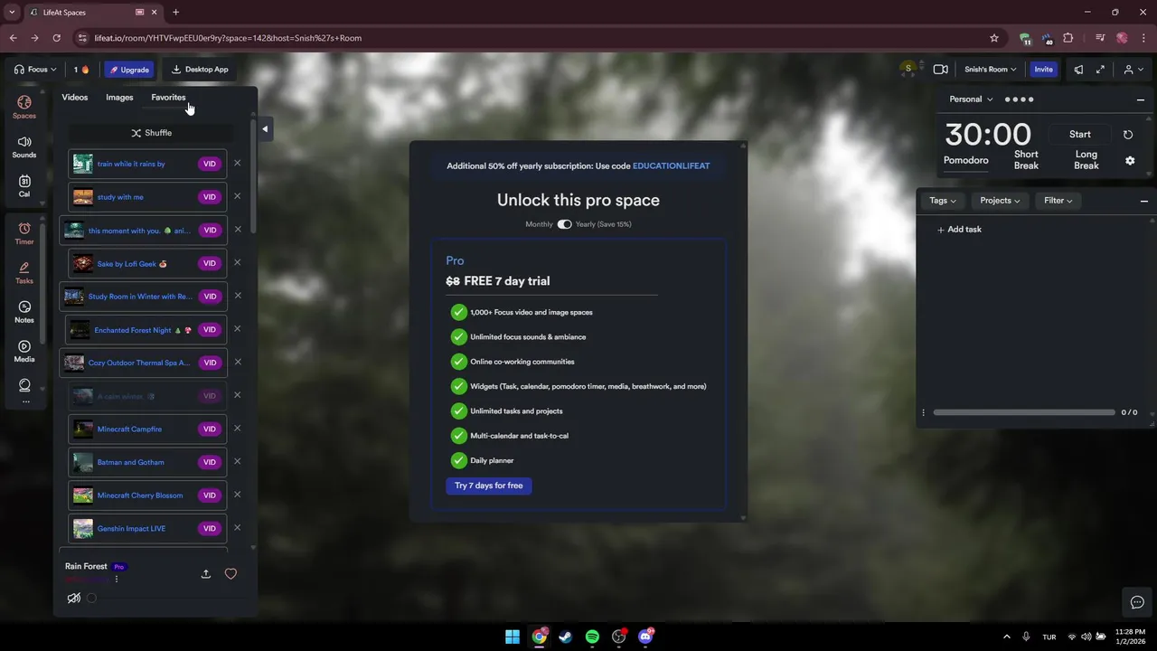Click Try 7 days for free

tap(489, 486)
